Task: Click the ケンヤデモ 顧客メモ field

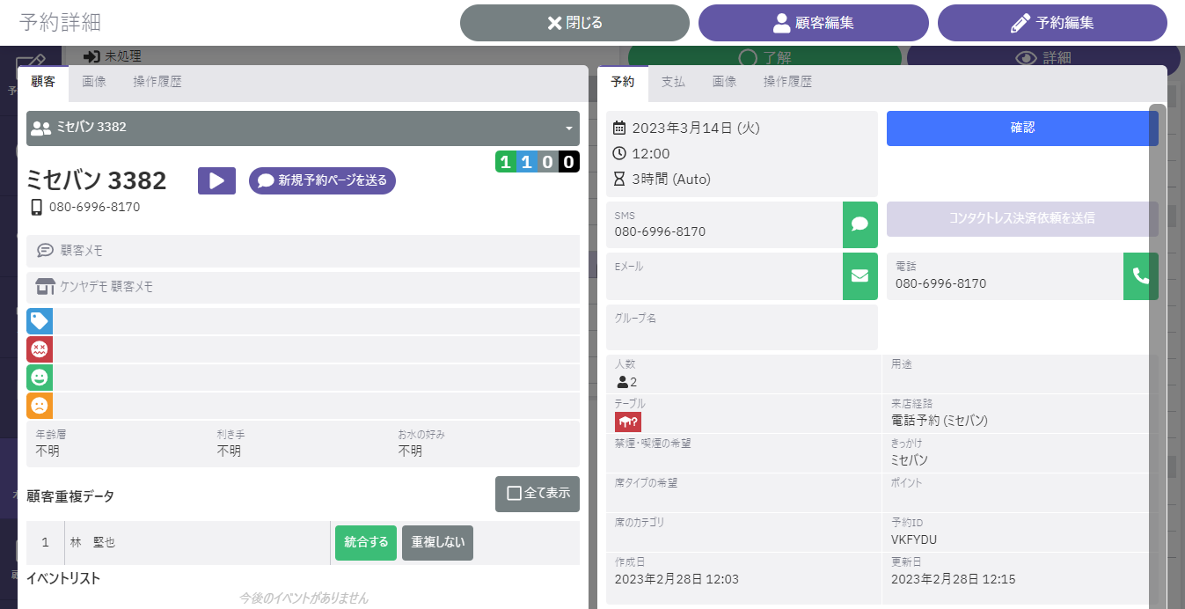Action: [303, 287]
